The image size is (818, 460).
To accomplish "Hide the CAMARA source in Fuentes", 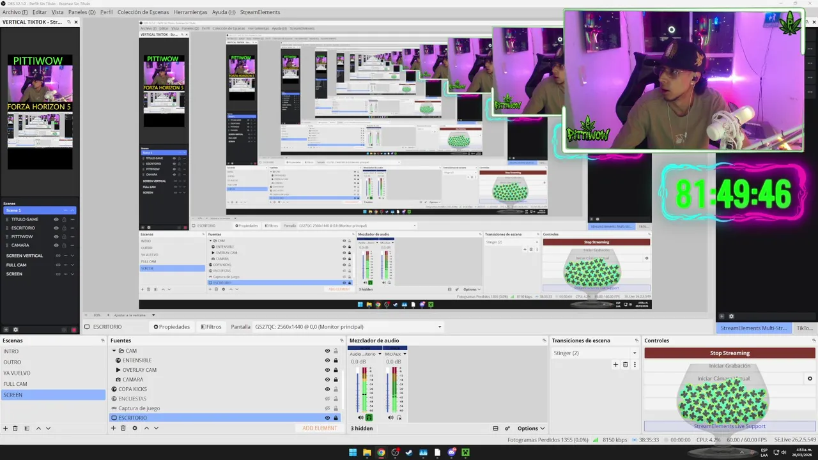I will pos(327,379).
